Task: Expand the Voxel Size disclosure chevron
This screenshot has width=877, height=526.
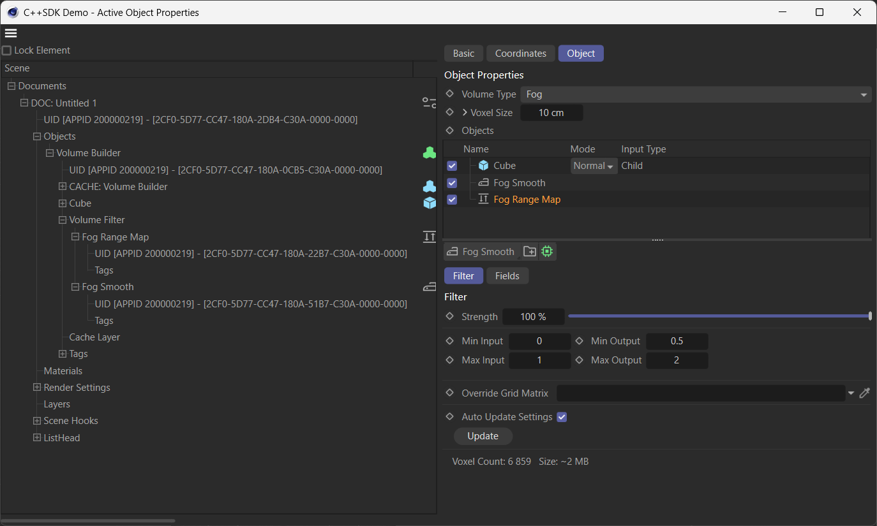Action: click(x=465, y=112)
